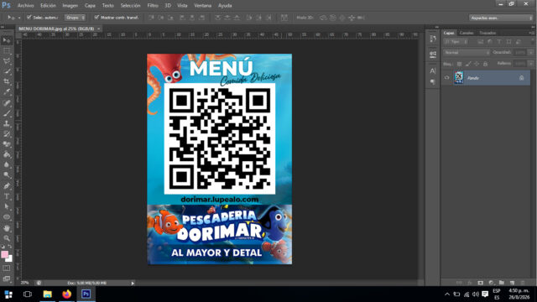This screenshot has width=537, height=302.
Task: Open Firefox from the taskbar
Action: click(x=66, y=294)
